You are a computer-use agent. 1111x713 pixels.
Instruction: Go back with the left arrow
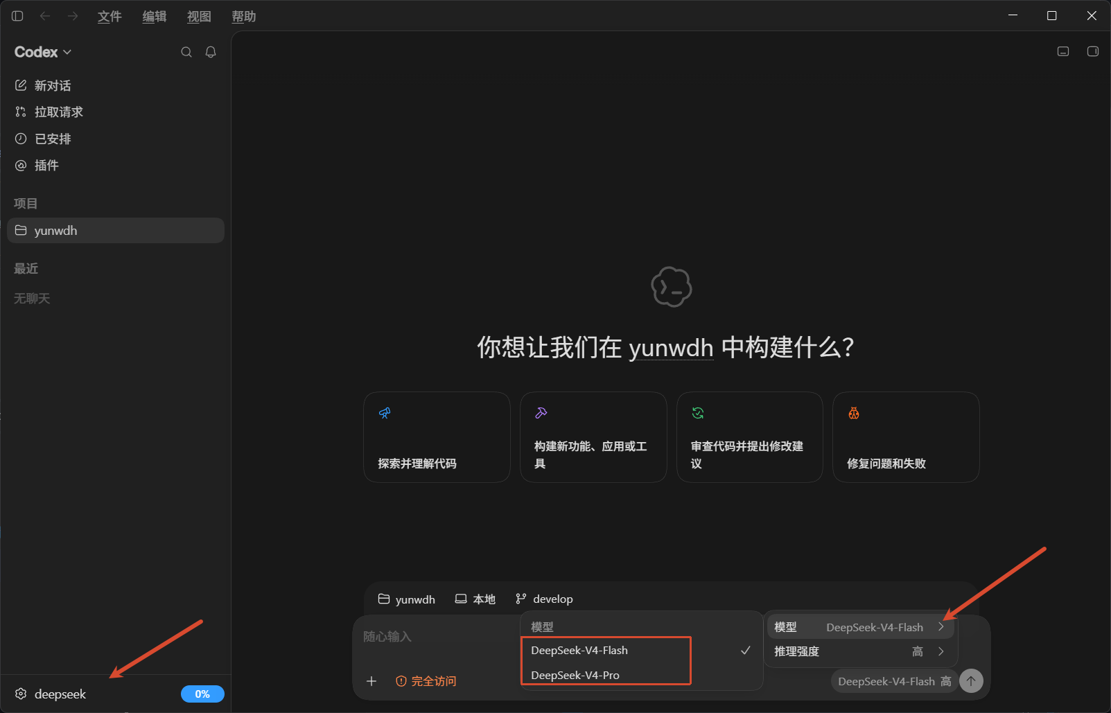click(x=45, y=16)
